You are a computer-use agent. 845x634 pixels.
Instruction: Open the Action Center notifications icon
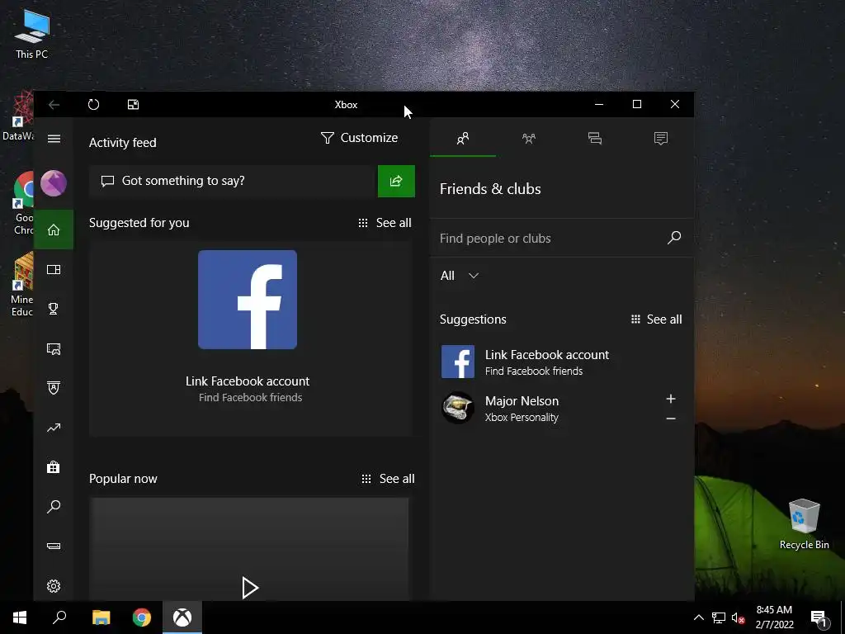819,619
